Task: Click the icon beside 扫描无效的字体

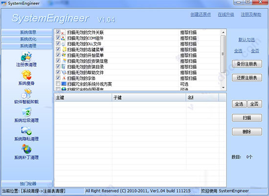Action: 64,78
